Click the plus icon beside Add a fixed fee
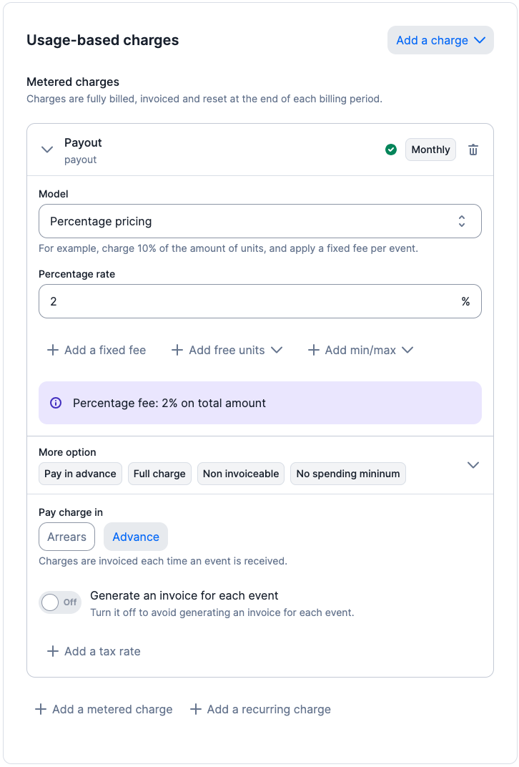 tap(52, 350)
